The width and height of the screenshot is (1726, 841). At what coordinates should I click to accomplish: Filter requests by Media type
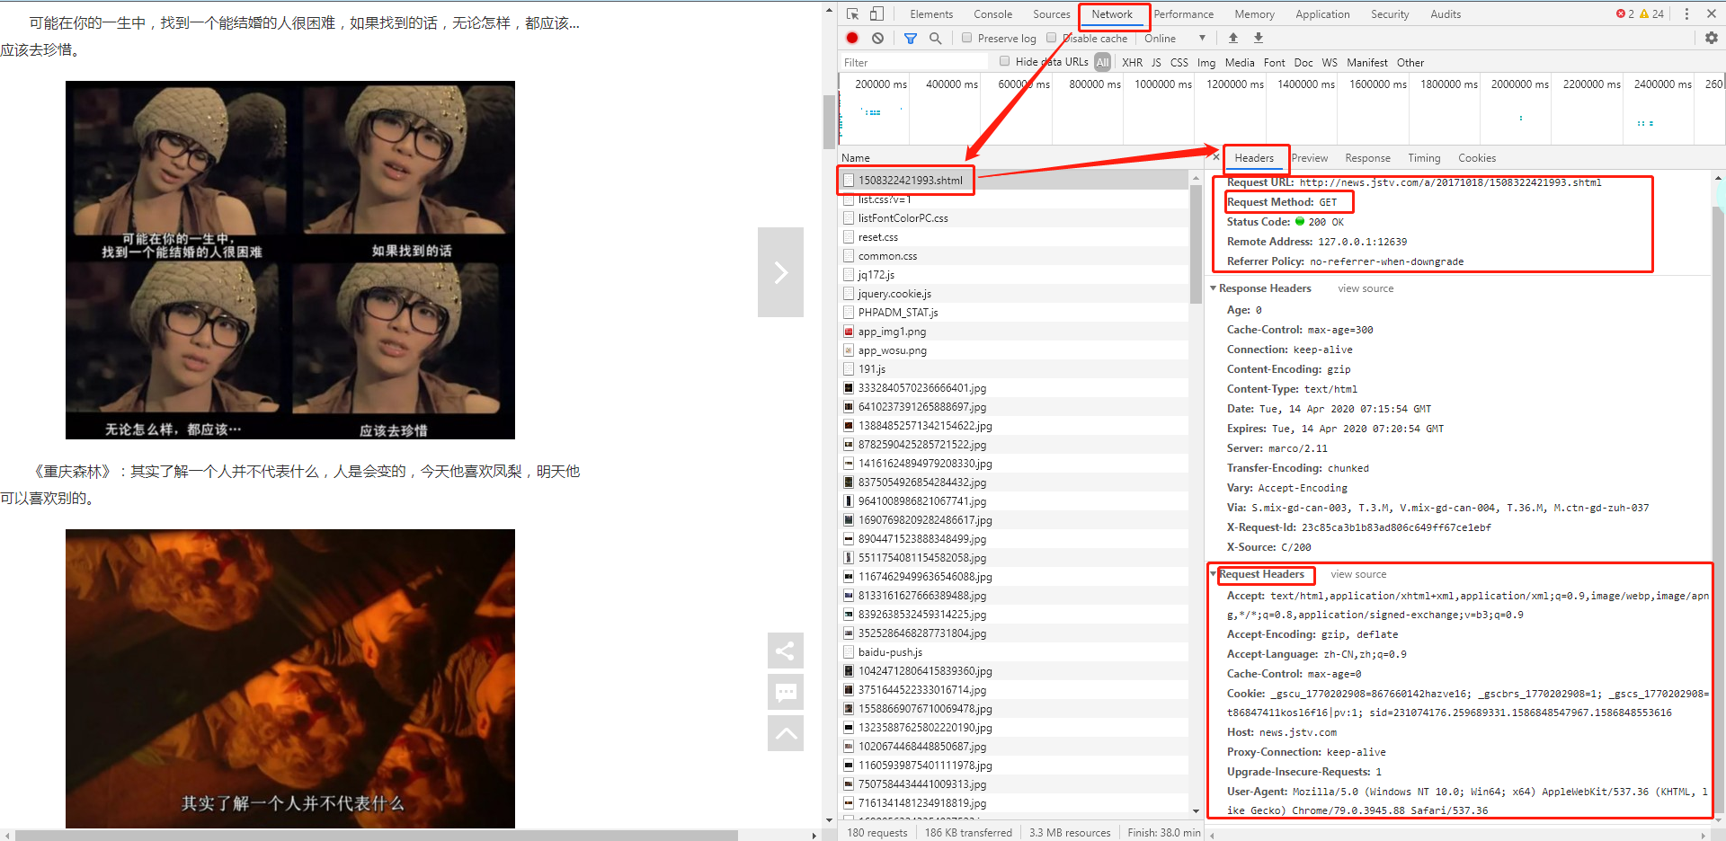1239,62
